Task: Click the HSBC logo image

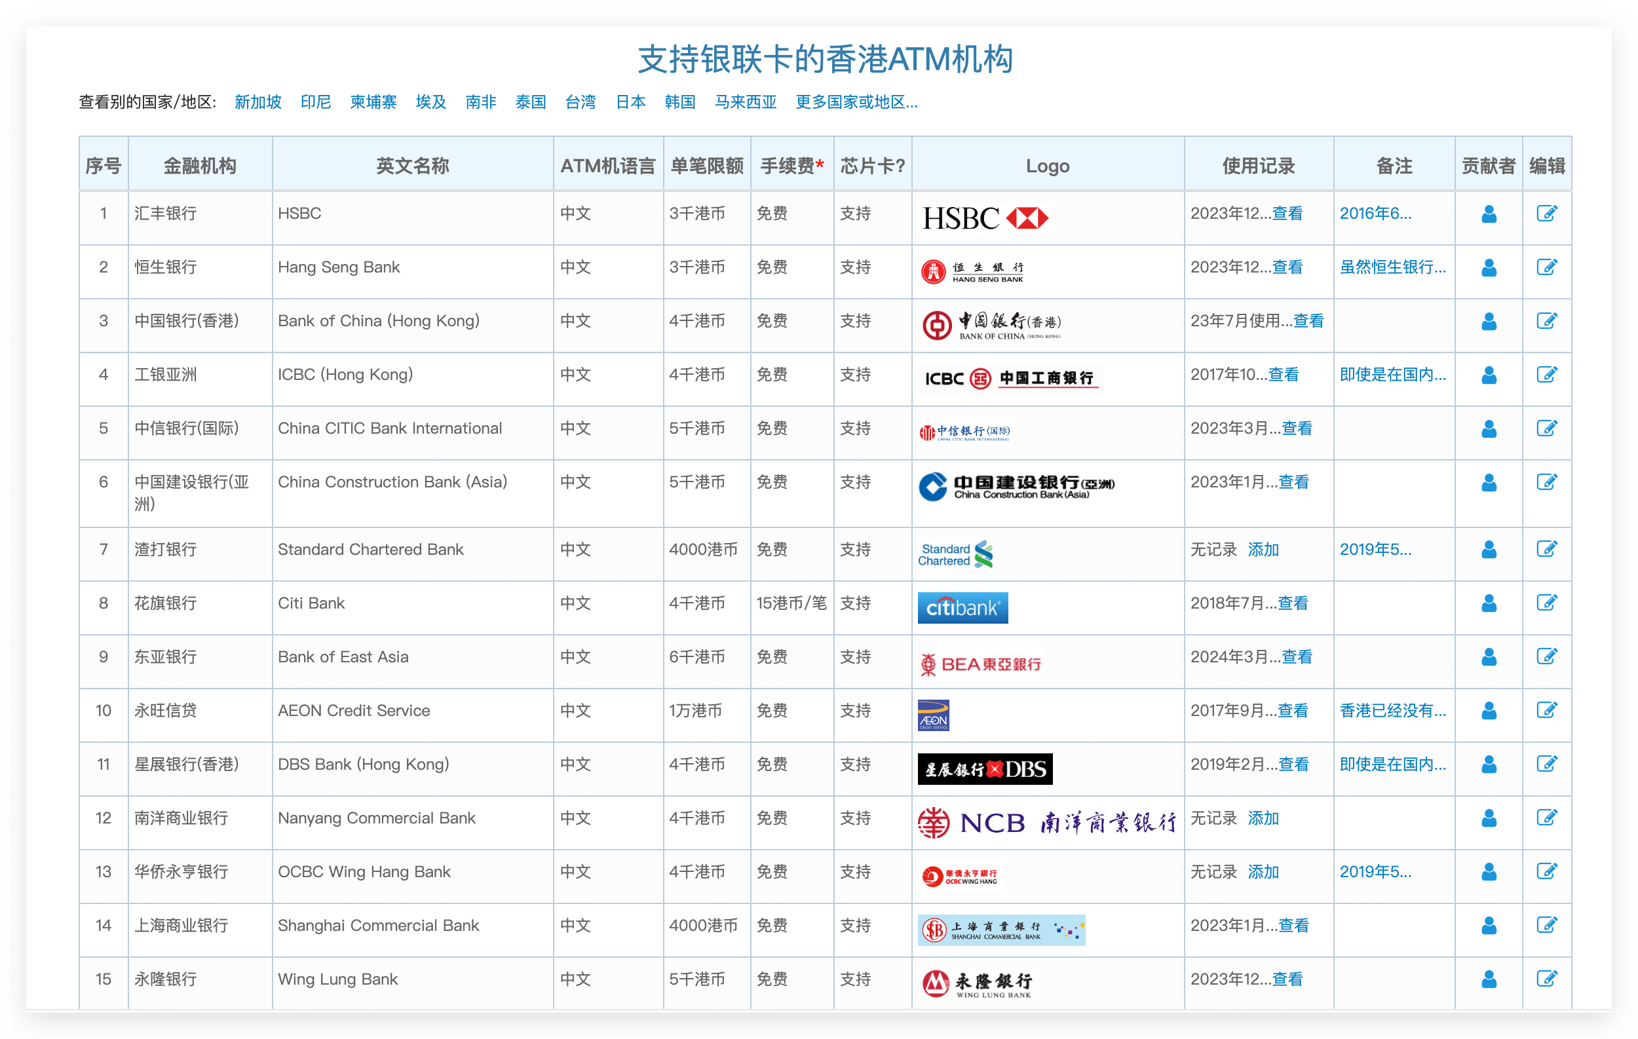Action: (984, 218)
